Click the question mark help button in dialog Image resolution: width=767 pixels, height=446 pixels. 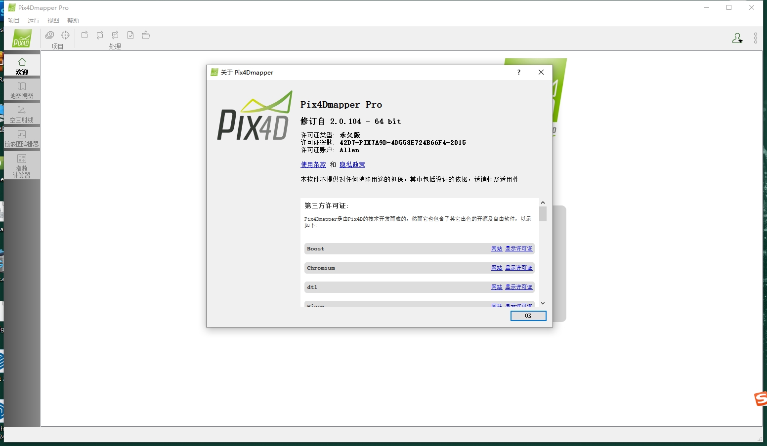(x=519, y=72)
